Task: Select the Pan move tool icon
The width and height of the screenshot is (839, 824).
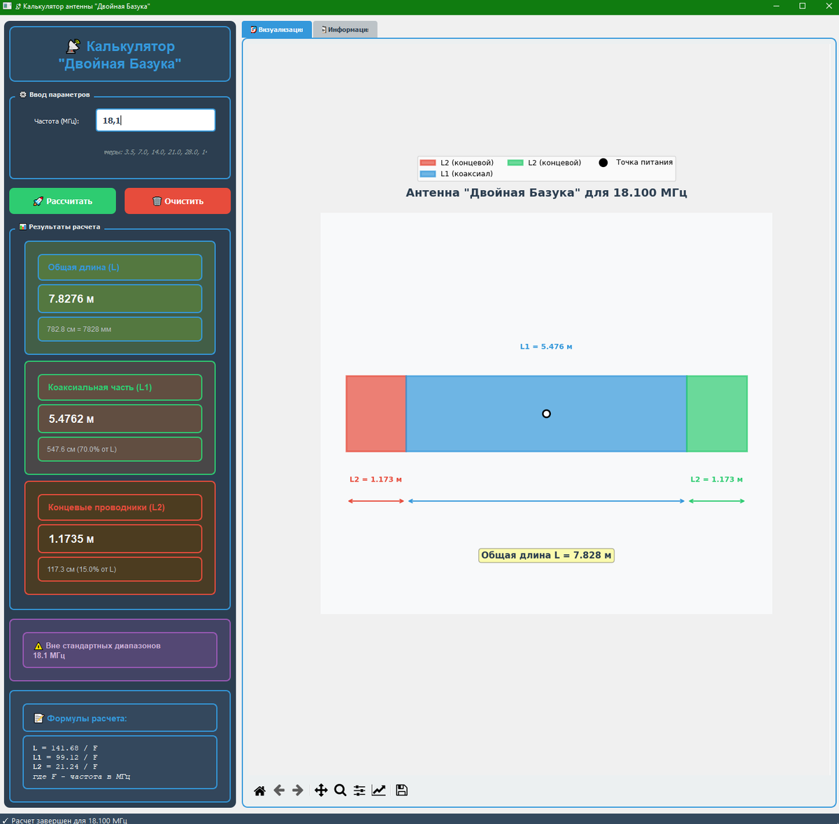Action: click(321, 790)
